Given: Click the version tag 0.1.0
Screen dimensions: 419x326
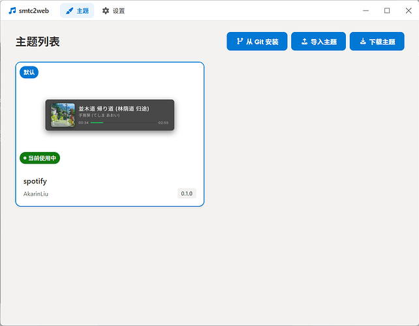Looking at the screenshot, I should click(187, 194).
